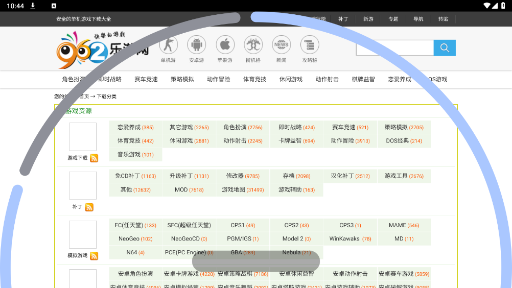
Task: Select 动作射击 navigation tab
Action: pyautogui.click(x=327, y=79)
